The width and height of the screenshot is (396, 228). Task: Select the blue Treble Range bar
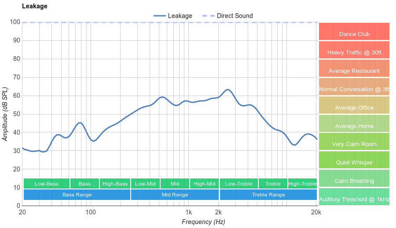tap(268, 195)
